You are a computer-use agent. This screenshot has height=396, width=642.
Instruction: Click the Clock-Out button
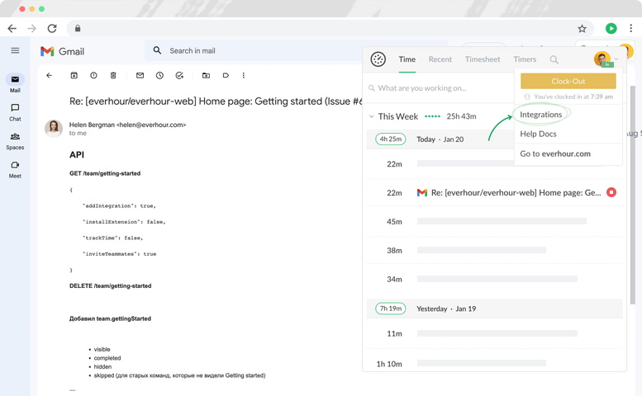568,81
